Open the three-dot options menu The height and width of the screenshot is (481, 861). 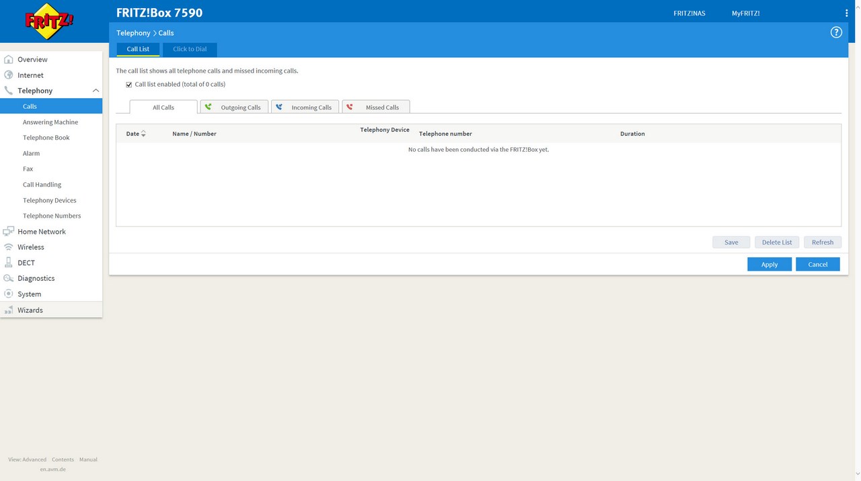(846, 13)
